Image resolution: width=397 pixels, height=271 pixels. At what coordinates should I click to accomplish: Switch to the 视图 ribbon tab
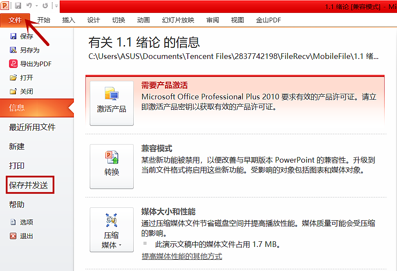click(x=237, y=20)
